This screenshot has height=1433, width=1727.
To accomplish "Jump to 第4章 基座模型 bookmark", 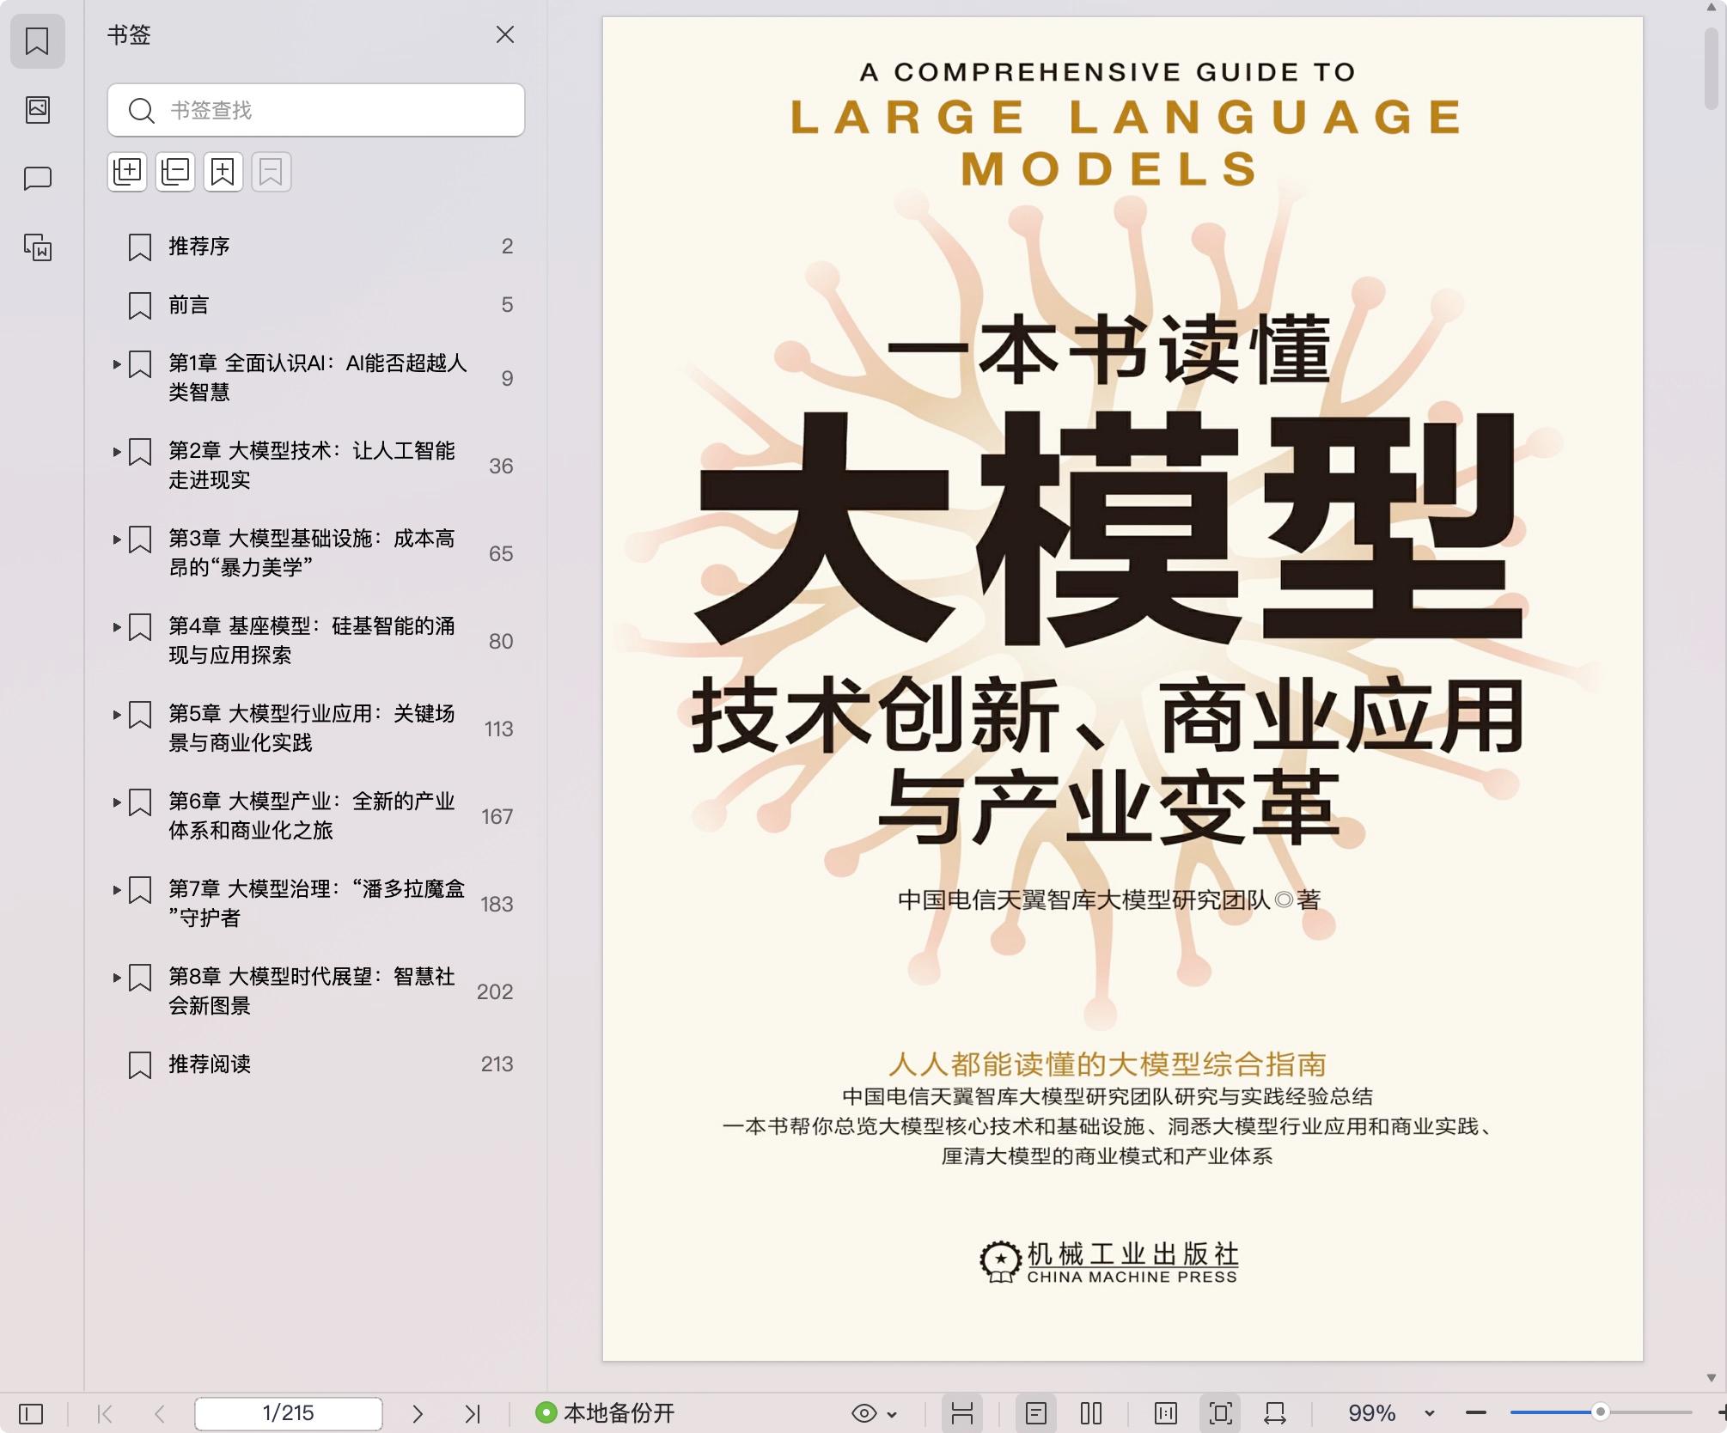I will tap(312, 641).
